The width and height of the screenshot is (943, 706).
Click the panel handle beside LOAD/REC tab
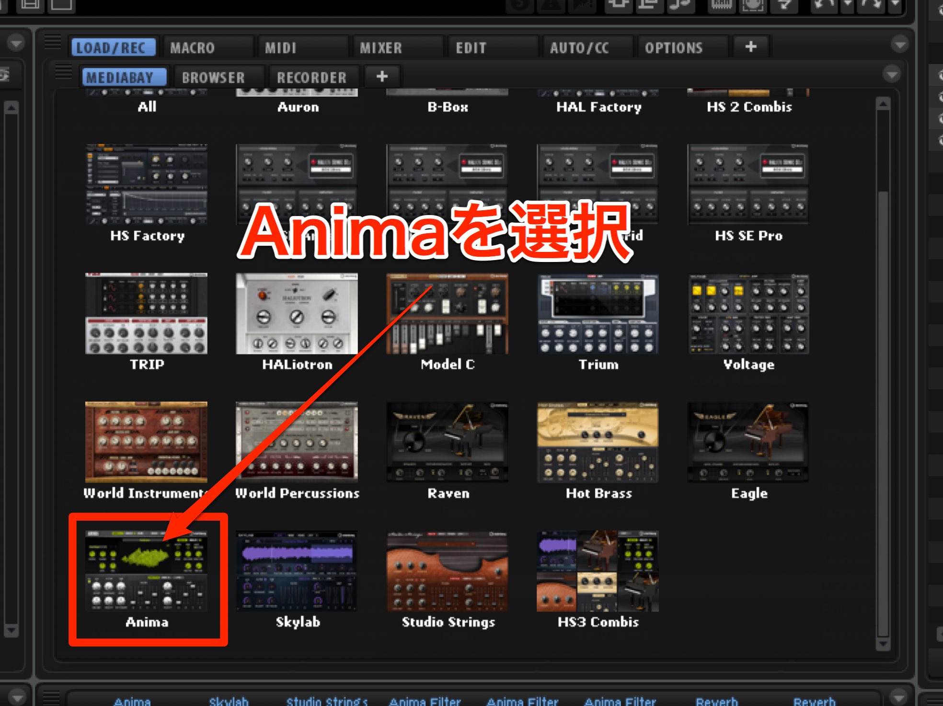point(53,42)
